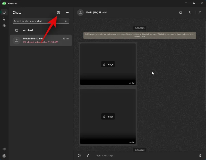206x160 pixels.
Task: Download the image sent at 1:24 PM
Action: pyautogui.click(x=108, y=116)
